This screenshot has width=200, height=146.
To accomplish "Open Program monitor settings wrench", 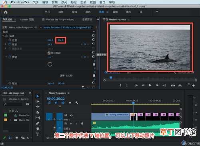I will click(175, 72).
